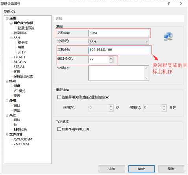Select ZMODEM in category tree
The width and height of the screenshot is (188, 175).
(x=21, y=144)
